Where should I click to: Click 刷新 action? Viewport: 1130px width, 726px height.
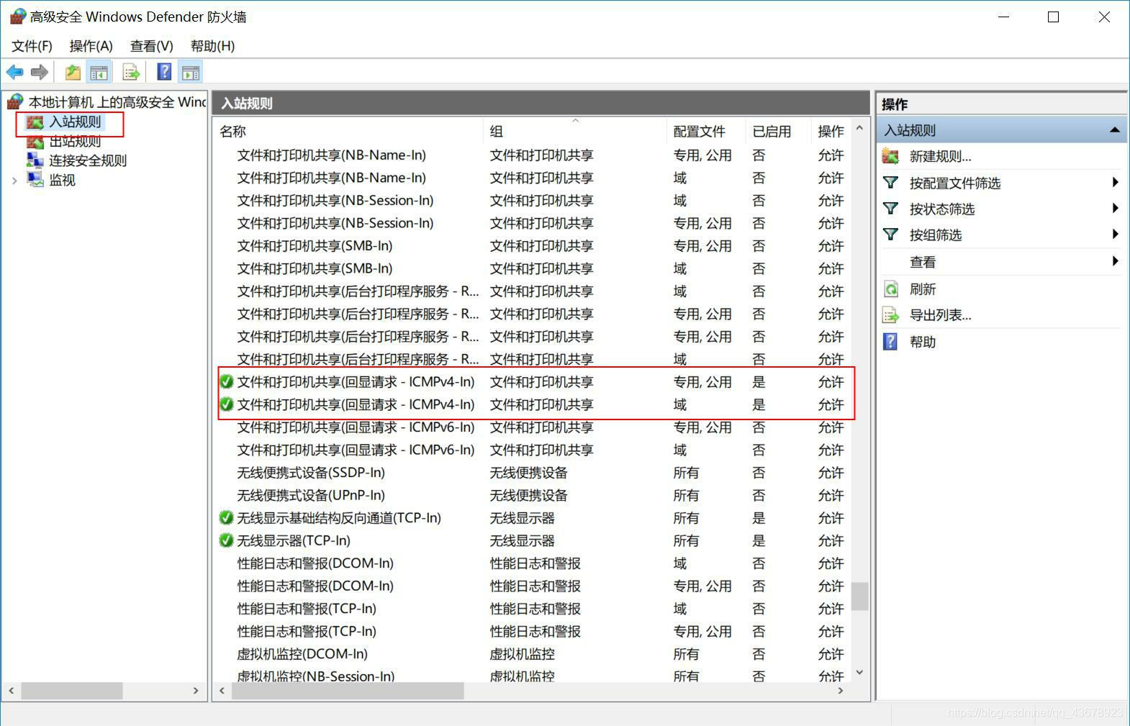tap(923, 289)
